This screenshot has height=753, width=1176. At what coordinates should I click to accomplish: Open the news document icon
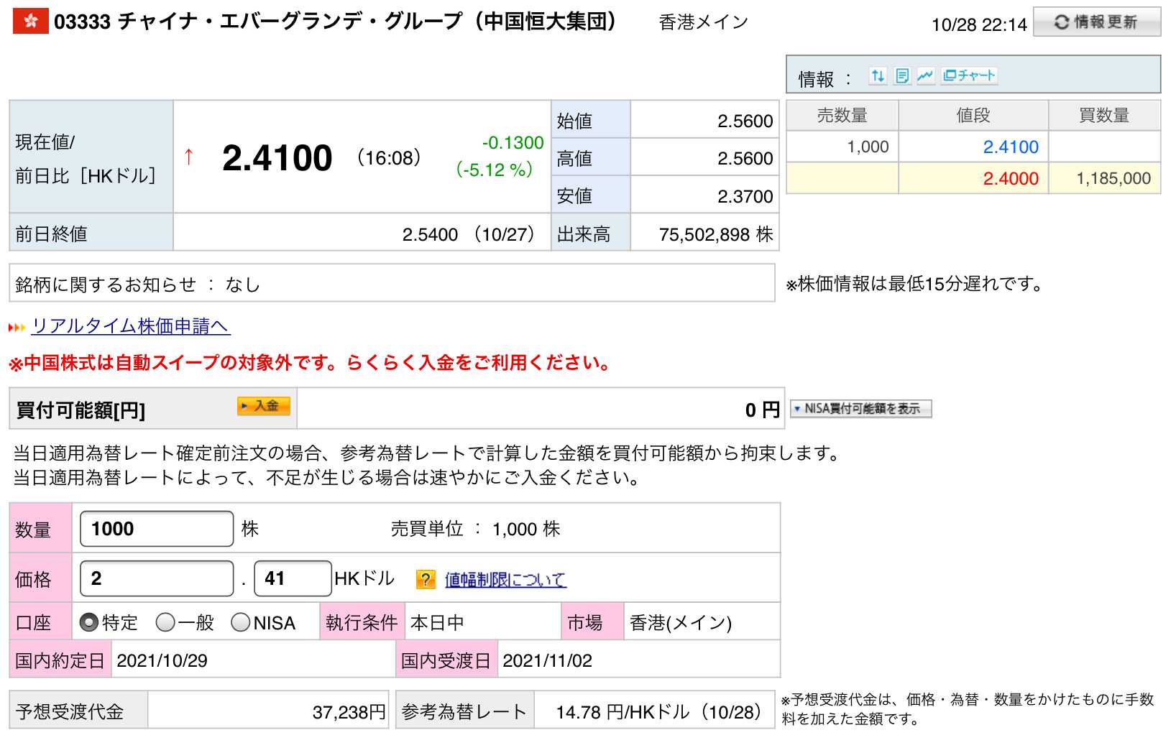(902, 75)
